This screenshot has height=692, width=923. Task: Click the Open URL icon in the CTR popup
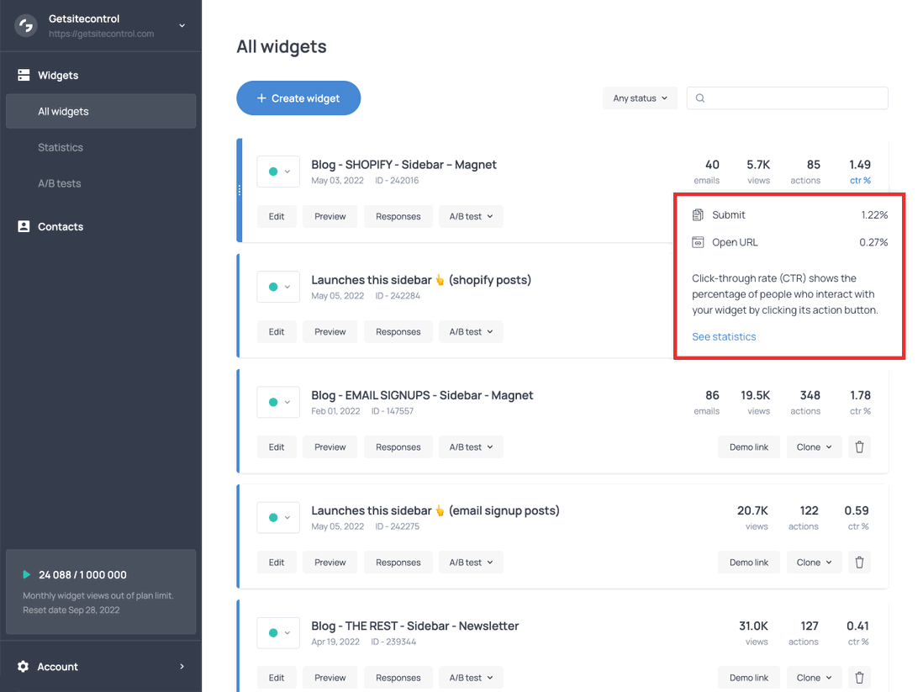click(x=699, y=242)
